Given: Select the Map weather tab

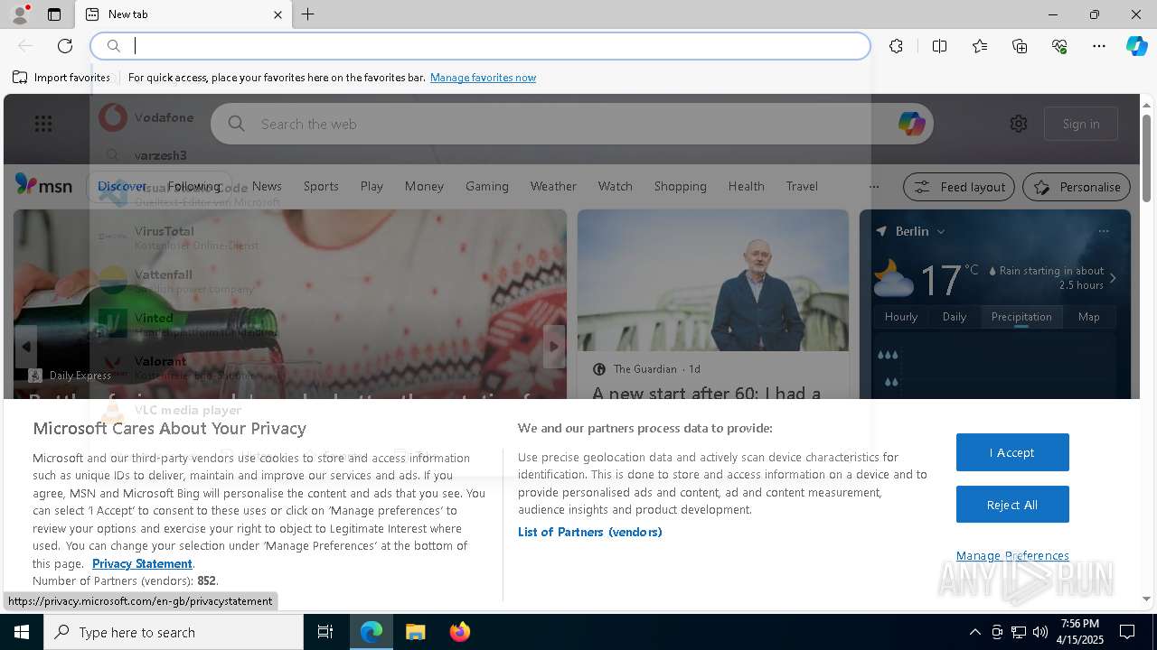Looking at the screenshot, I should coord(1089,317).
